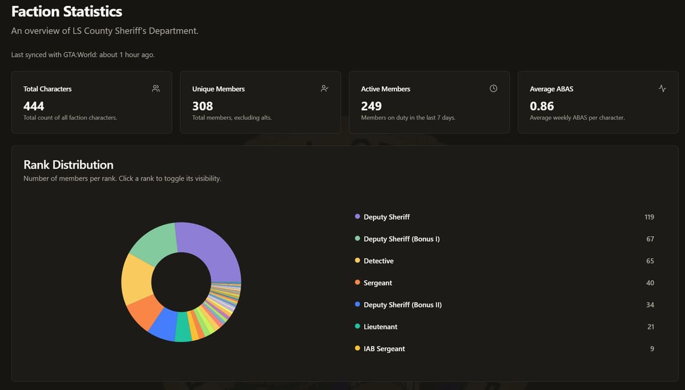Image resolution: width=685 pixels, height=390 pixels.
Task: Click the orange Sergeant legend dot
Action: (x=357, y=282)
